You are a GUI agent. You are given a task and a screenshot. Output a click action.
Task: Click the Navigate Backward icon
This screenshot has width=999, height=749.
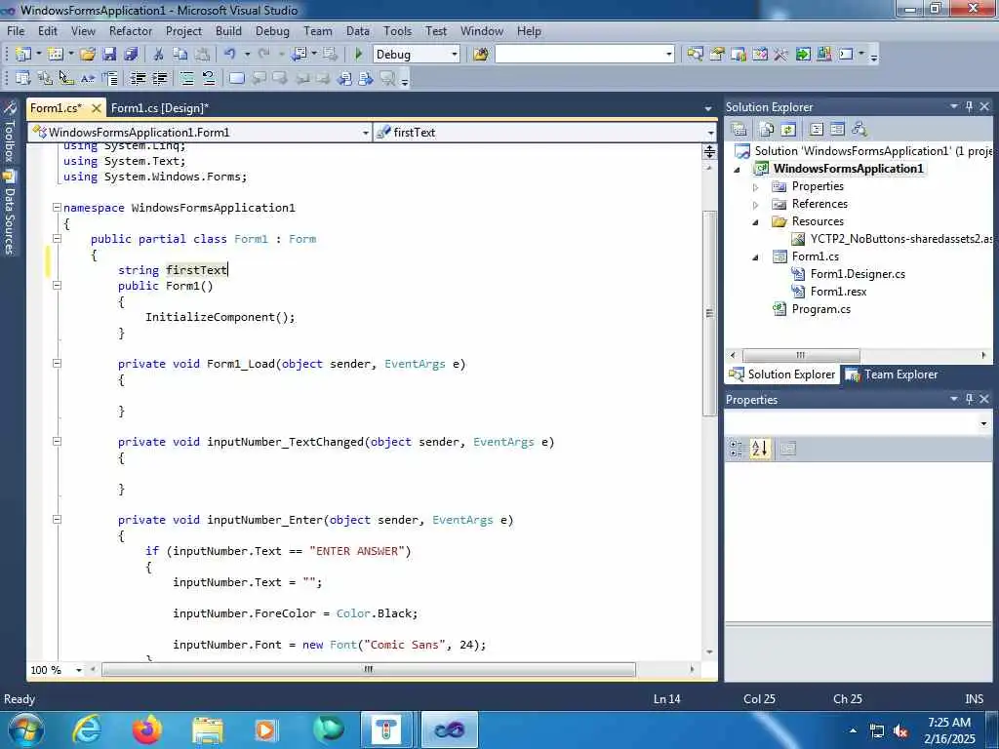pos(300,55)
